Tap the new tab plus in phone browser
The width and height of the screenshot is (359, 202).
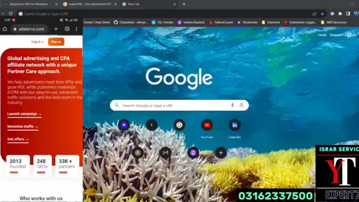[56, 29]
